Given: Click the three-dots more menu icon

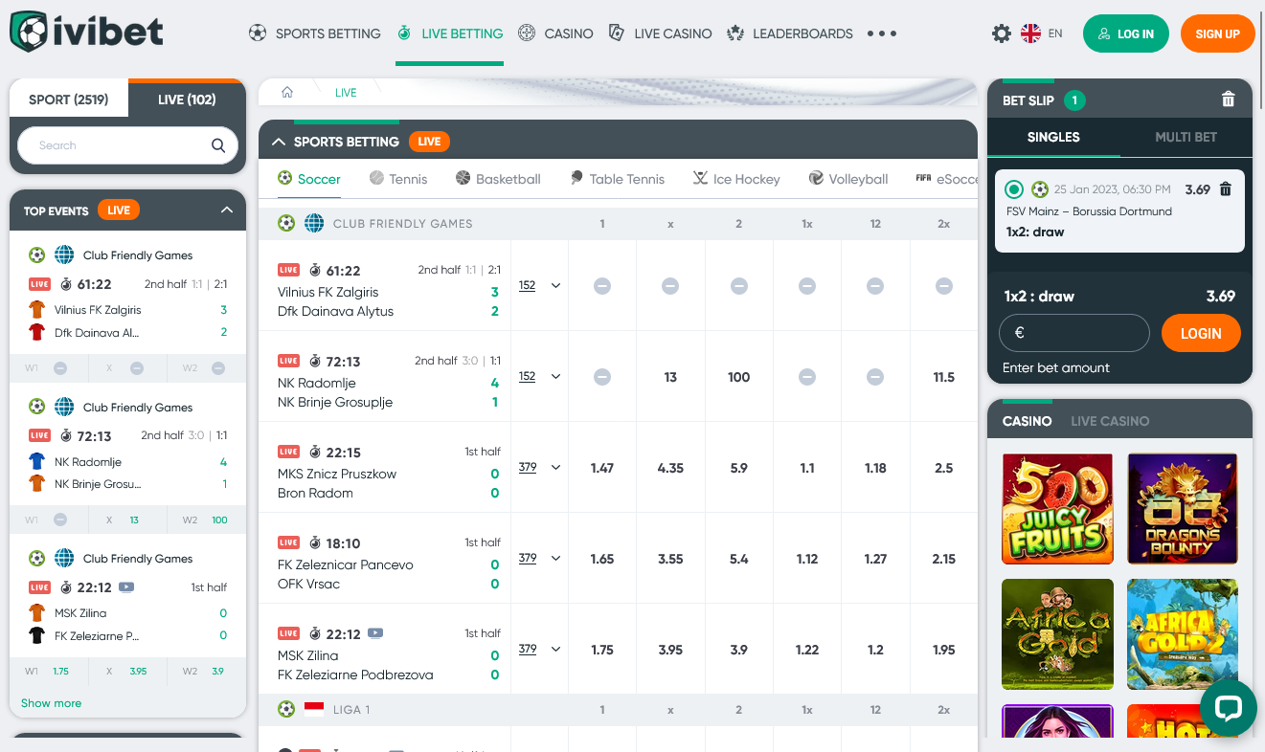Looking at the screenshot, I should pyautogui.click(x=882, y=33).
